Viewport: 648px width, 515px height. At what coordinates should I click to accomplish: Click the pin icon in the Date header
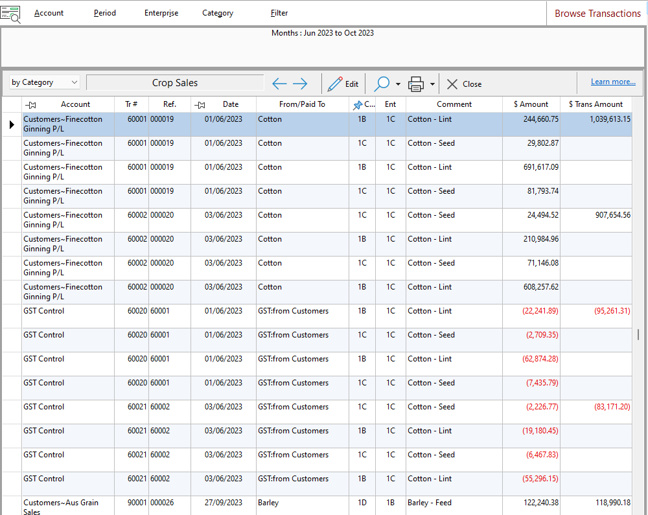[200, 105]
